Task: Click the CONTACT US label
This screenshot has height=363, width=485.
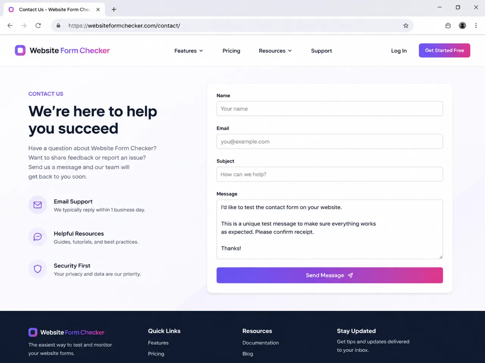Action: (x=46, y=94)
